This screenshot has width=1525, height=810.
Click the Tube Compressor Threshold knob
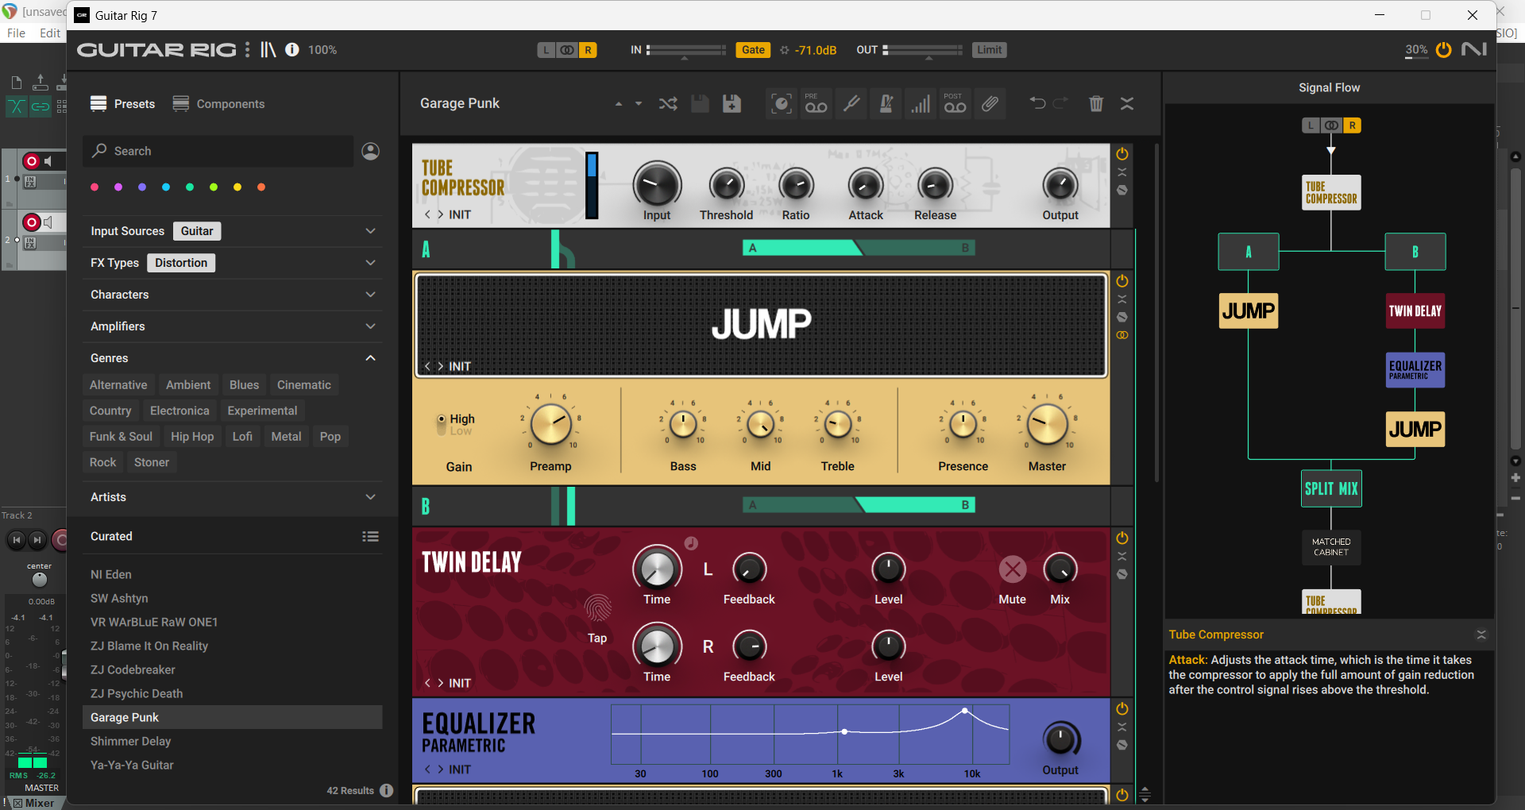[727, 185]
